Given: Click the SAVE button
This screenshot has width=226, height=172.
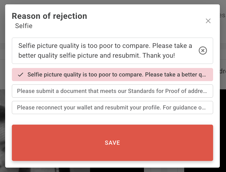Looking at the screenshot, I should point(112,143).
